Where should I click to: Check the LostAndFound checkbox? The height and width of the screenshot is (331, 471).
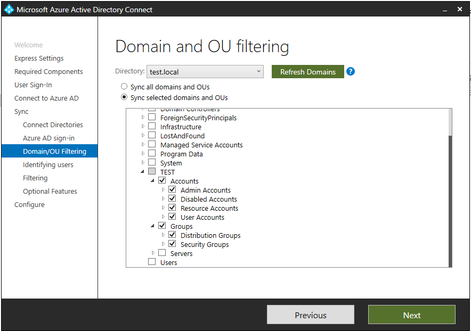coord(152,135)
